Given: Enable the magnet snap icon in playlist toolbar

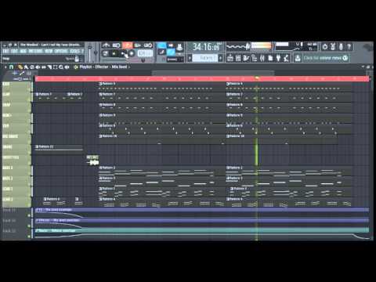Looking at the screenshot, I should pos(11,67).
